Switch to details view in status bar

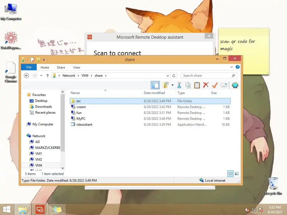tap(230, 174)
